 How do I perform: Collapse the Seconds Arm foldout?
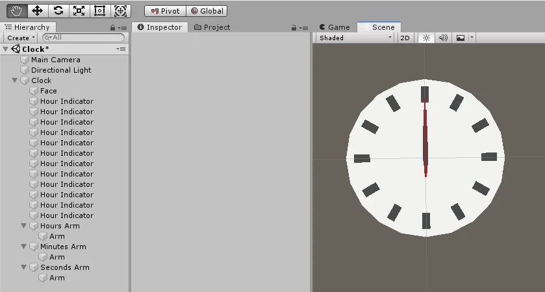click(23, 267)
